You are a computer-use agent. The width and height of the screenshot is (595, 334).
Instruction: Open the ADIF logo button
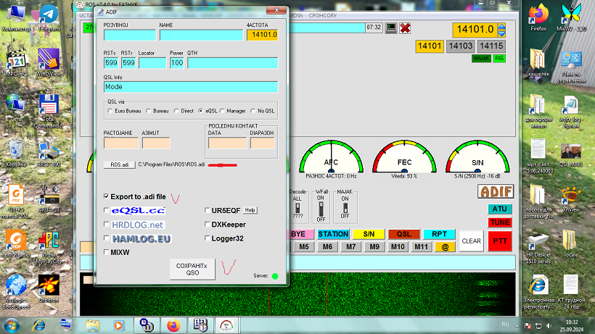(x=496, y=192)
